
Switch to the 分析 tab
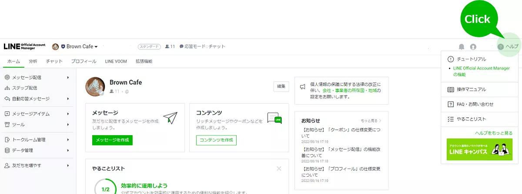33,61
